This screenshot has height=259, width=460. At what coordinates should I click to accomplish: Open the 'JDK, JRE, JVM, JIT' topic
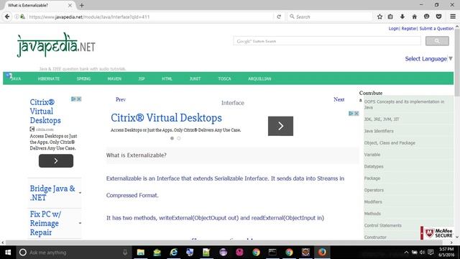click(x=382, y=119)
